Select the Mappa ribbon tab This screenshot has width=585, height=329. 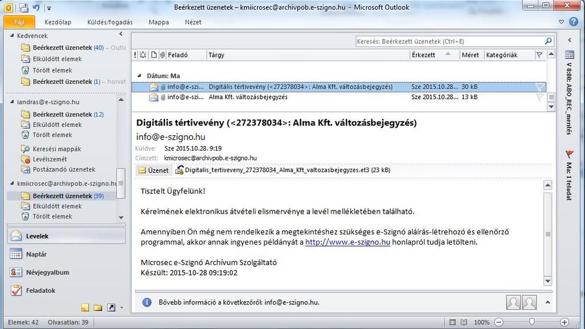click(159, 22)
